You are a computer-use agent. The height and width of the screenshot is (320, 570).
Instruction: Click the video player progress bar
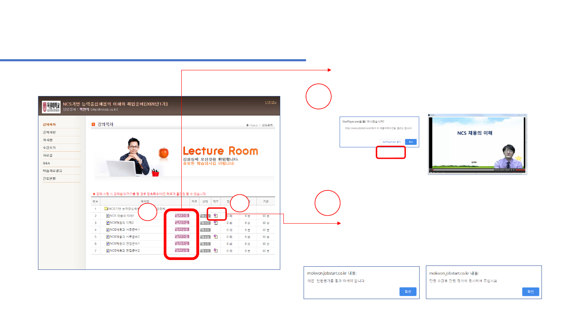coord(463,170)
